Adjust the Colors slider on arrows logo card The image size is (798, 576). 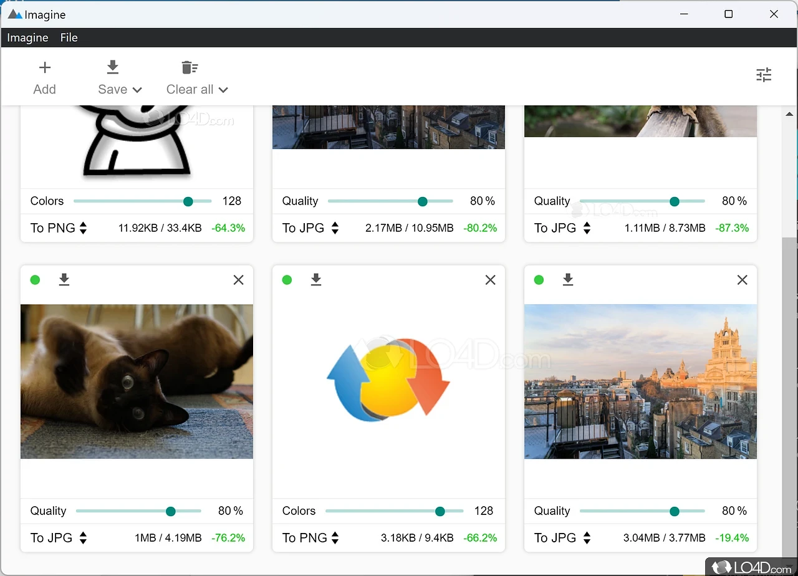(x=440, y=511)
